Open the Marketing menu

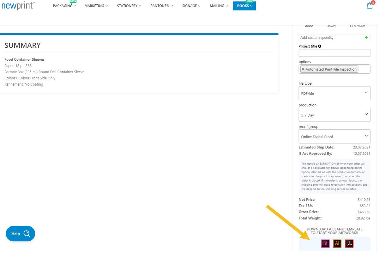pyautogui.click(x=96, y=6)
